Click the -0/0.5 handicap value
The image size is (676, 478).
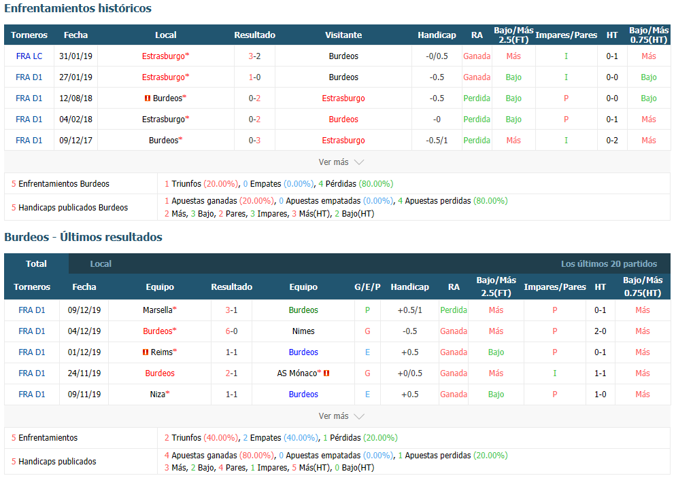click(437, 56)
